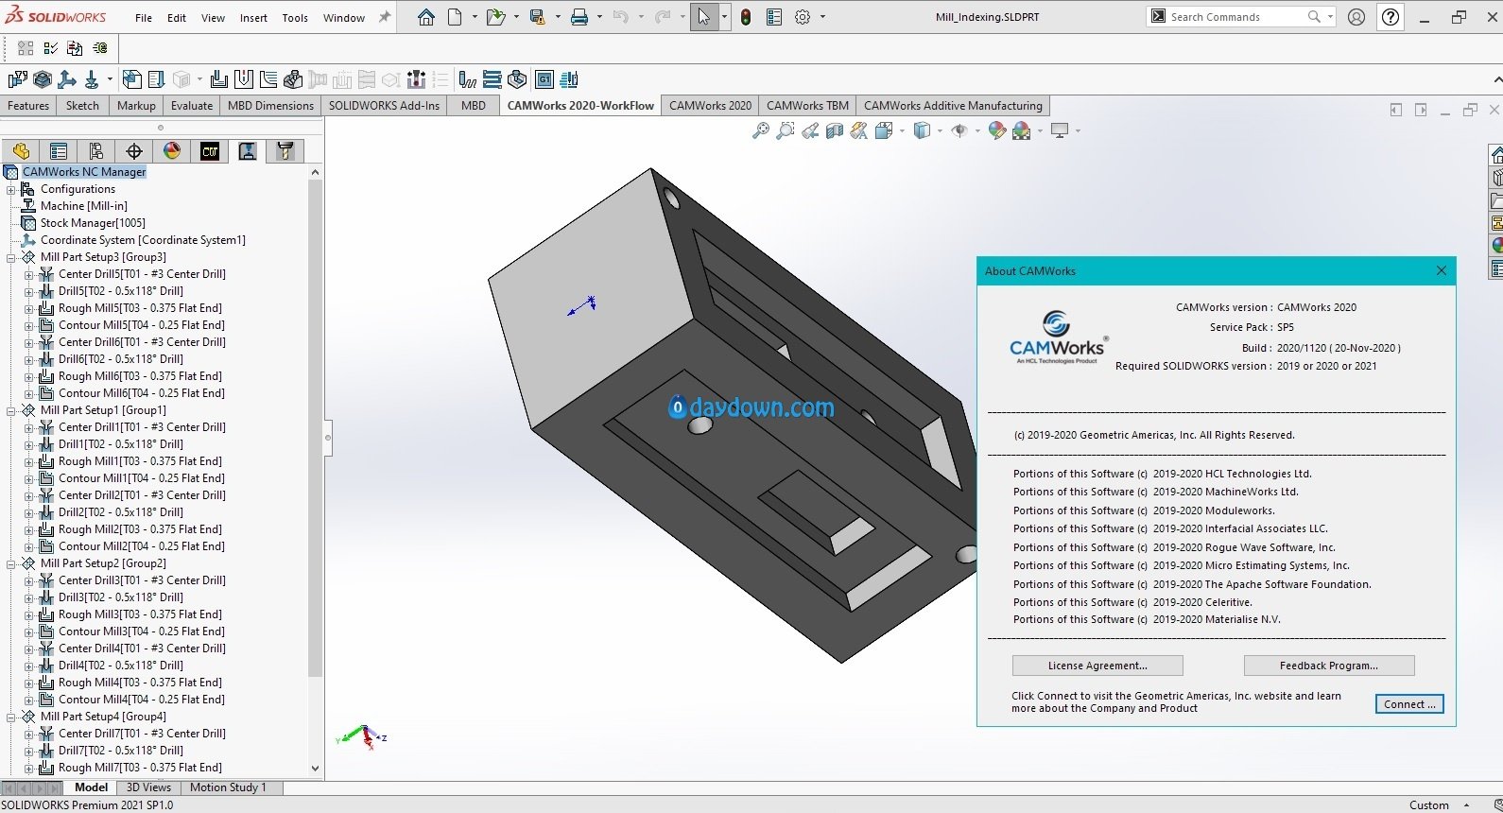Open the user login account icon

(x=1356, y=17)
